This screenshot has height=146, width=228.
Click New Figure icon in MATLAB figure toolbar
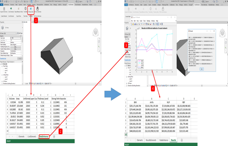[131, 24]
